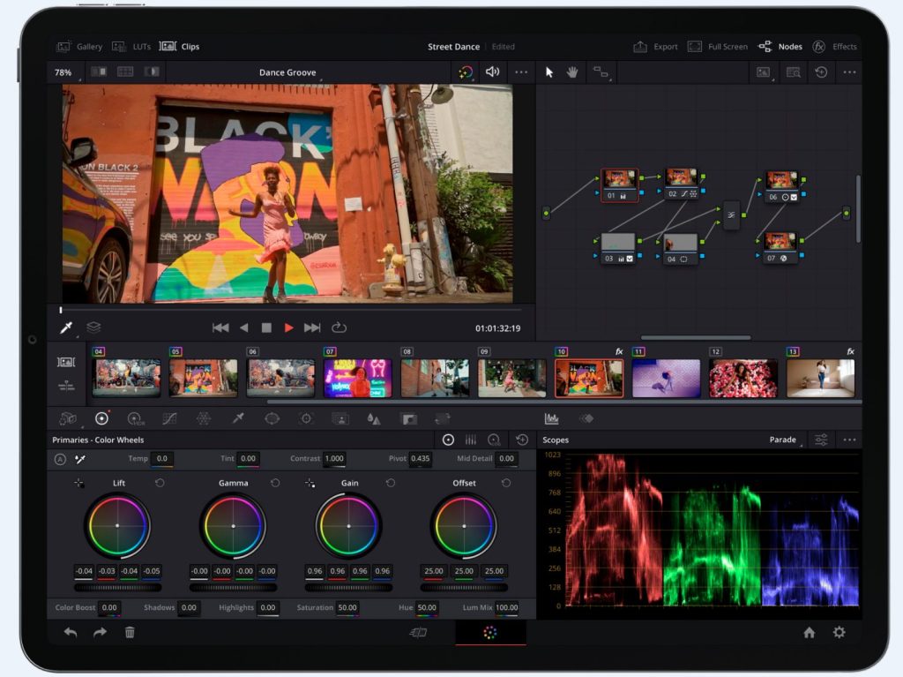Click the Offset master wheel slider

[464, 588]
